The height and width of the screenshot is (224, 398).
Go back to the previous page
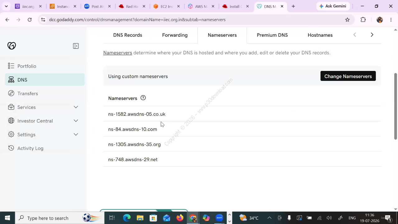point(7,20)
